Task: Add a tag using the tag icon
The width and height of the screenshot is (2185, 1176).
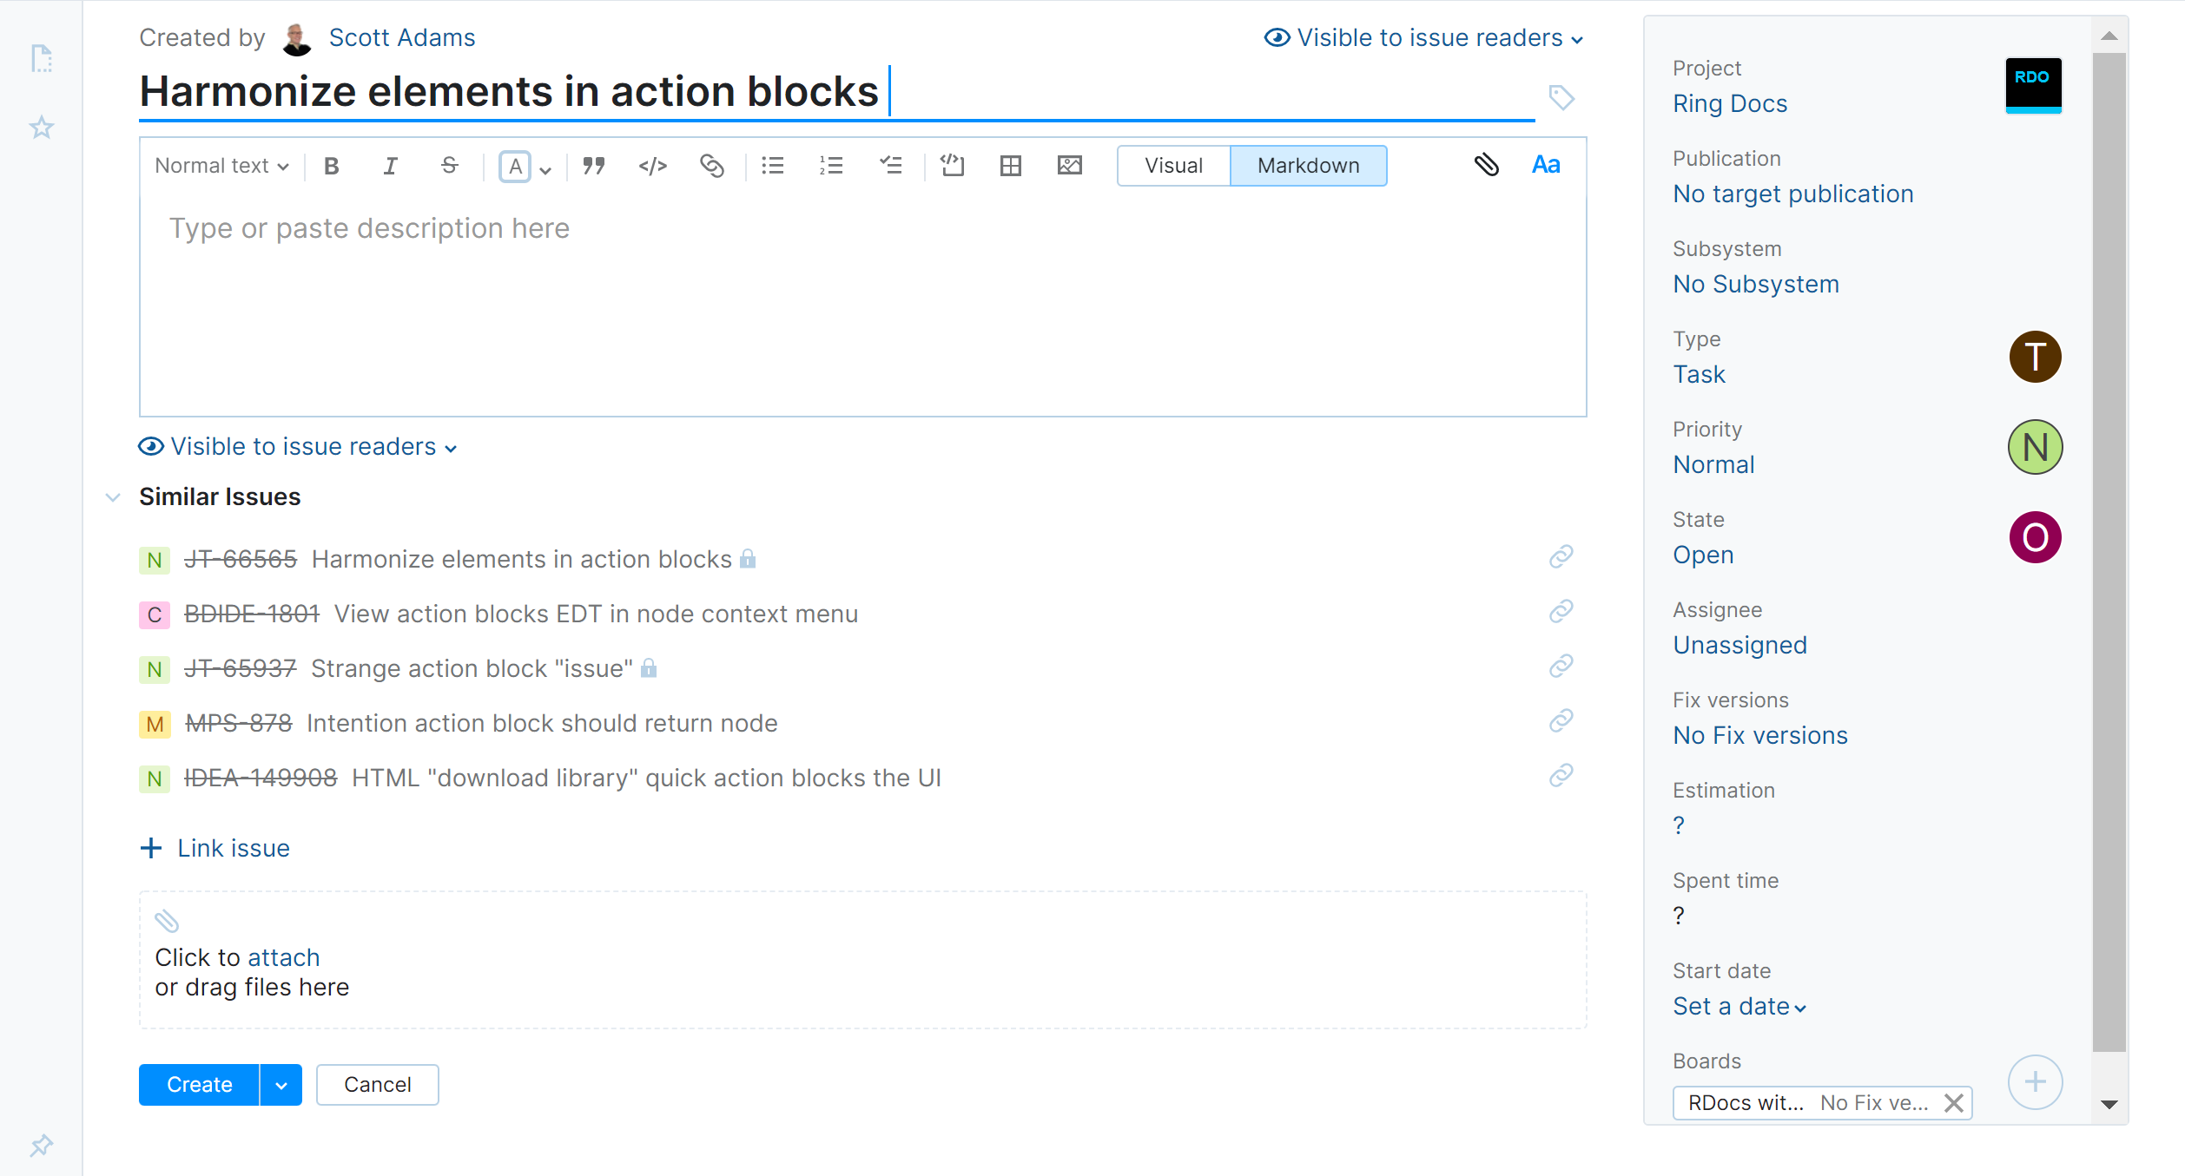Action: point(1561,97)
